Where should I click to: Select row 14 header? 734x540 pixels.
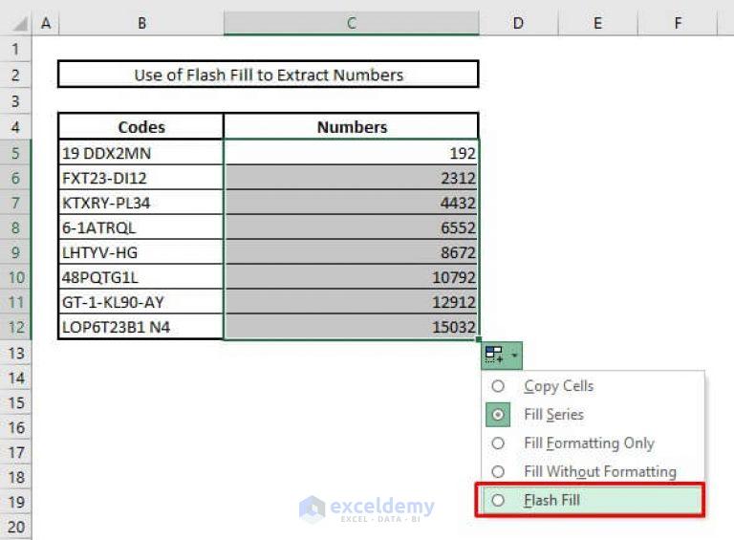pos(15,378)
